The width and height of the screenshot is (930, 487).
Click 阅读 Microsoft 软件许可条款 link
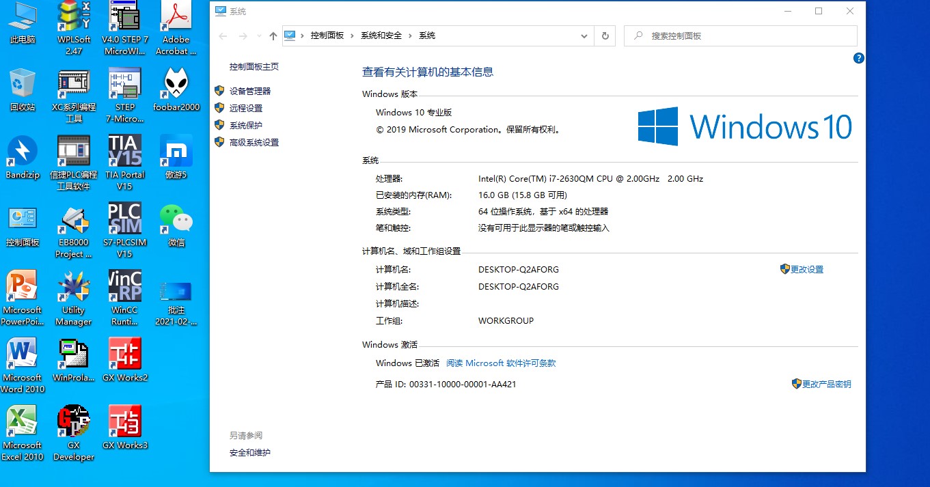[x=501, y=363]
